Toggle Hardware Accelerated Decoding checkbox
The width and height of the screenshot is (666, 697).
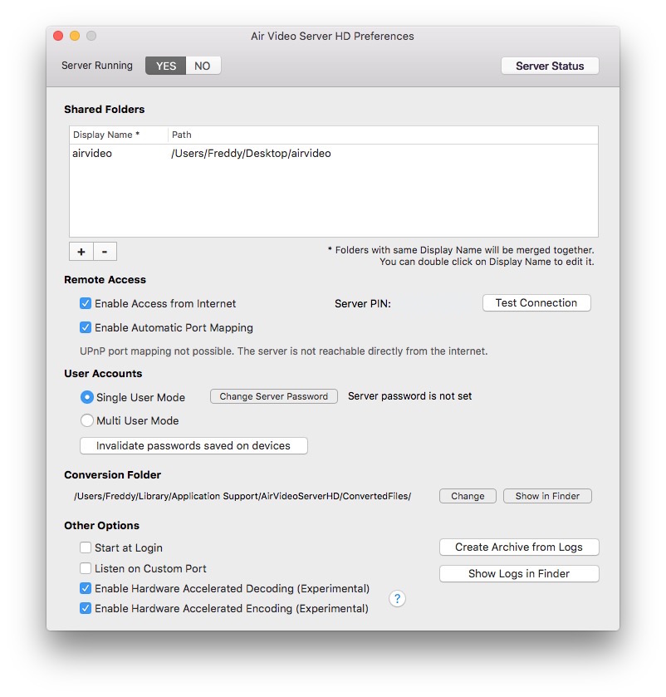point(86,588)
